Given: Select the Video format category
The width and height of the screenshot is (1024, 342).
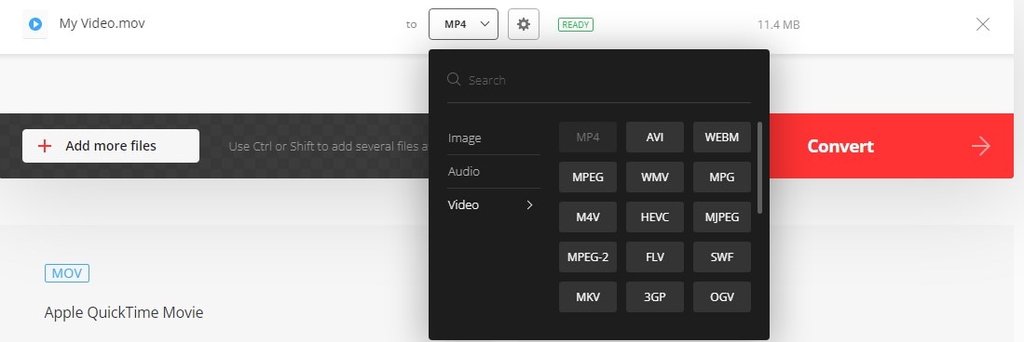Looking at the screenshot, I should pos(494,204).
